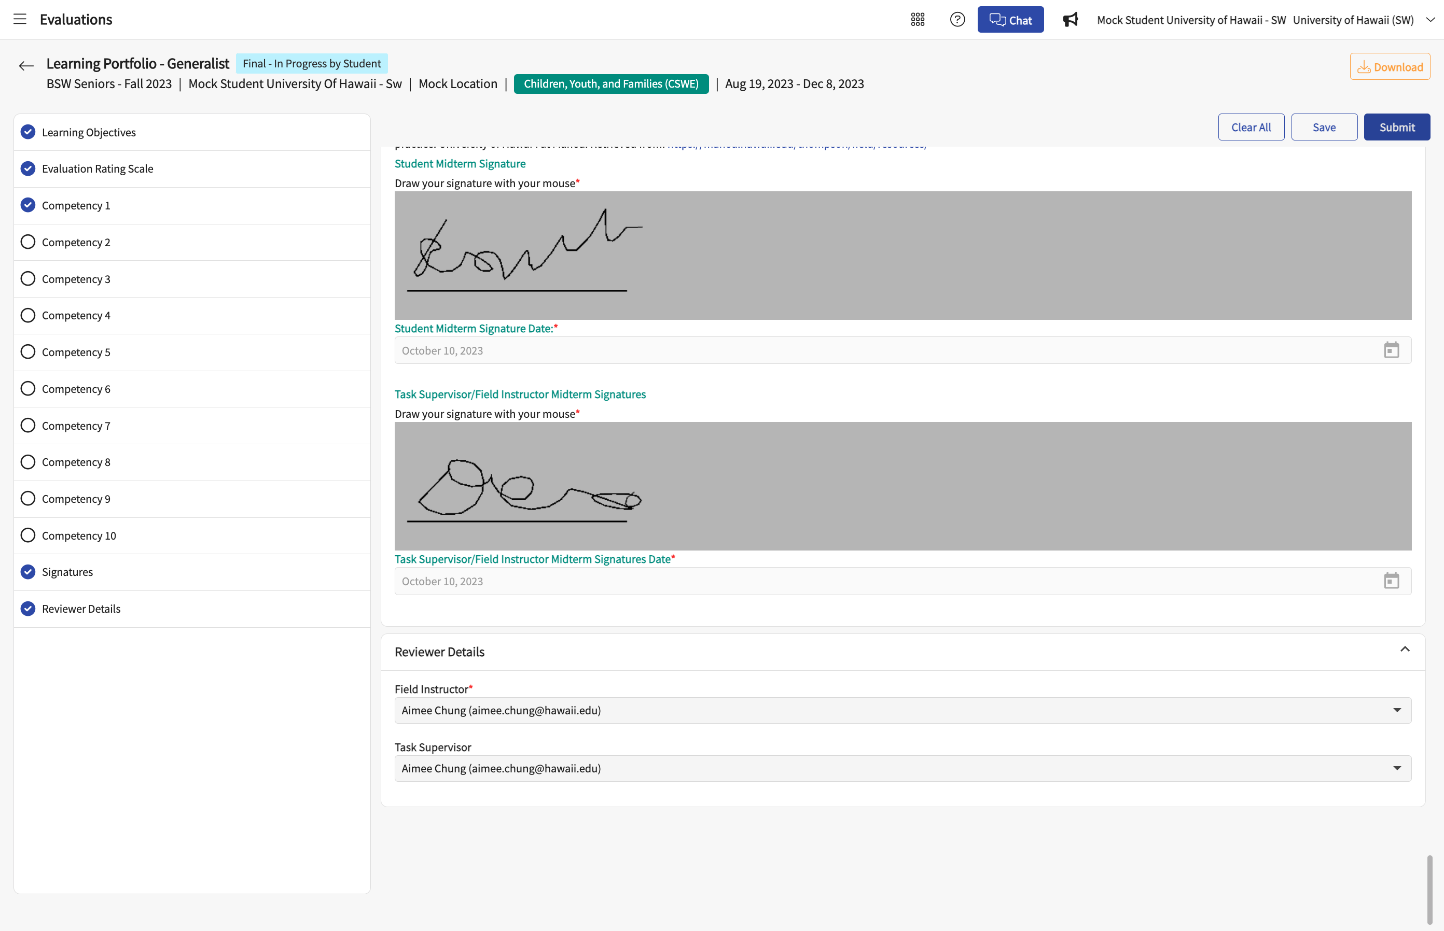Click the Children, Youth, and Families badge
The image size is (1444, 931).
[611, 84]
